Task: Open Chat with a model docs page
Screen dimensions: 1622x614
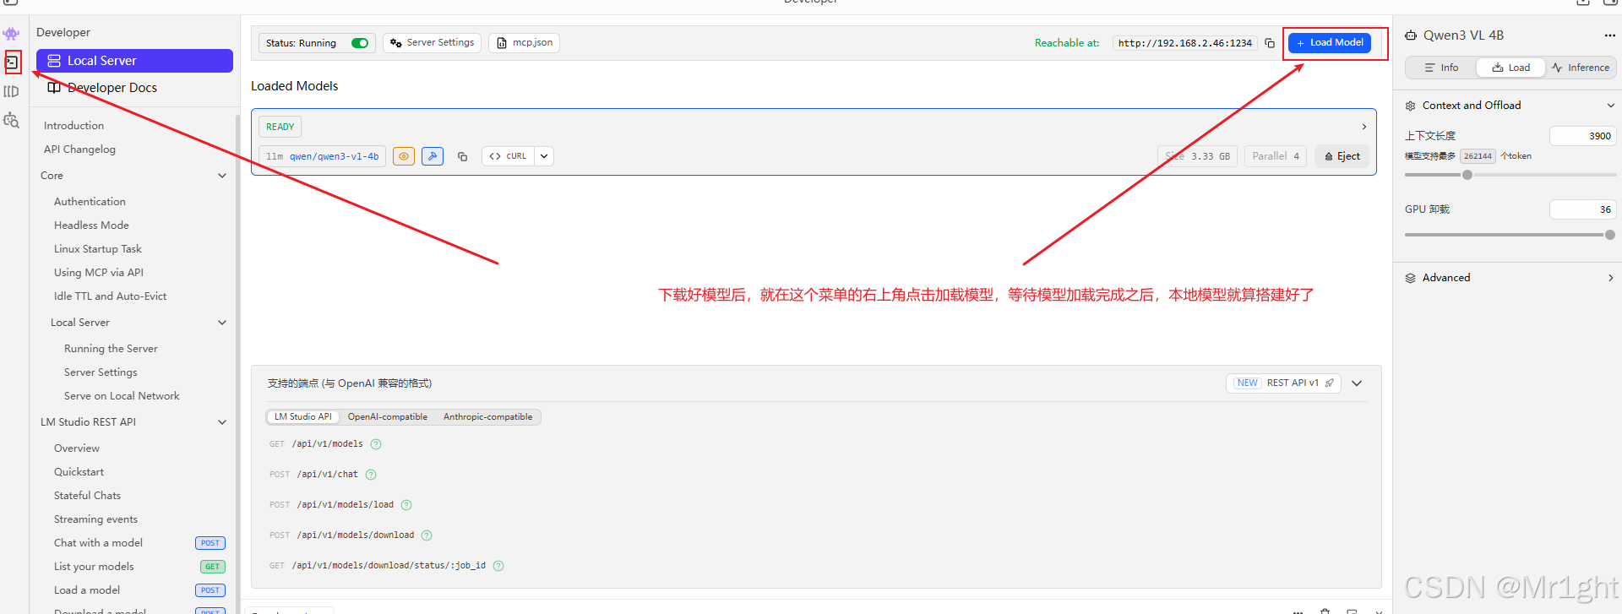Action: (98, 543)
